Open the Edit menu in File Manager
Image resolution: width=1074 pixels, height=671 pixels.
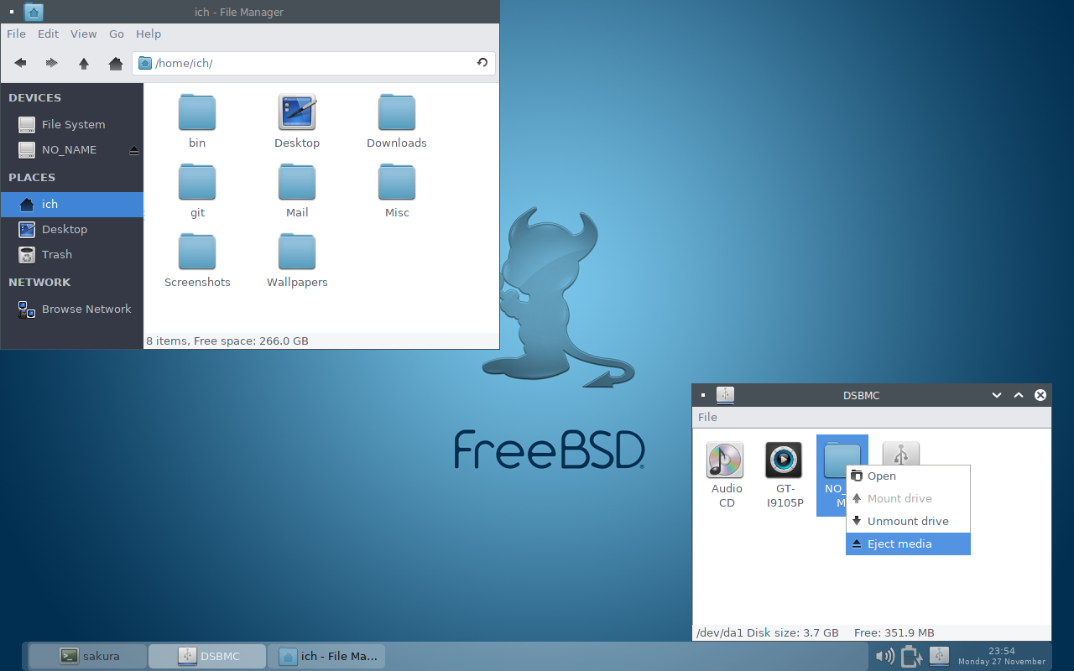pos(48,34)
